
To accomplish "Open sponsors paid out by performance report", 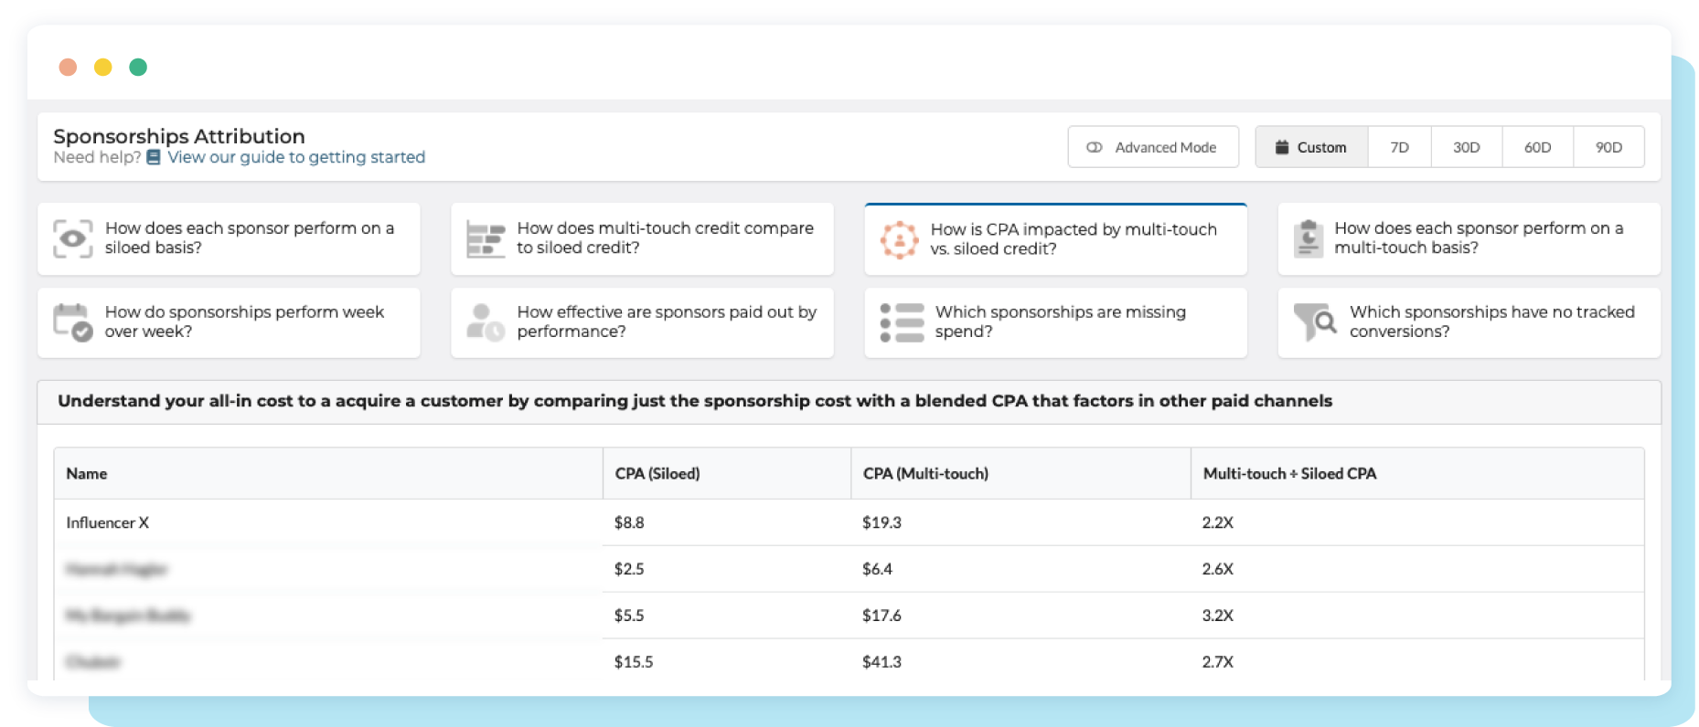I will 642,322.
